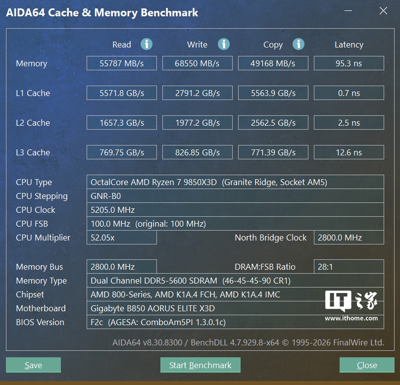
Task: Click the L2 Cache Copy 2562.5 GB/s box
Action: (x=273, y=123)
